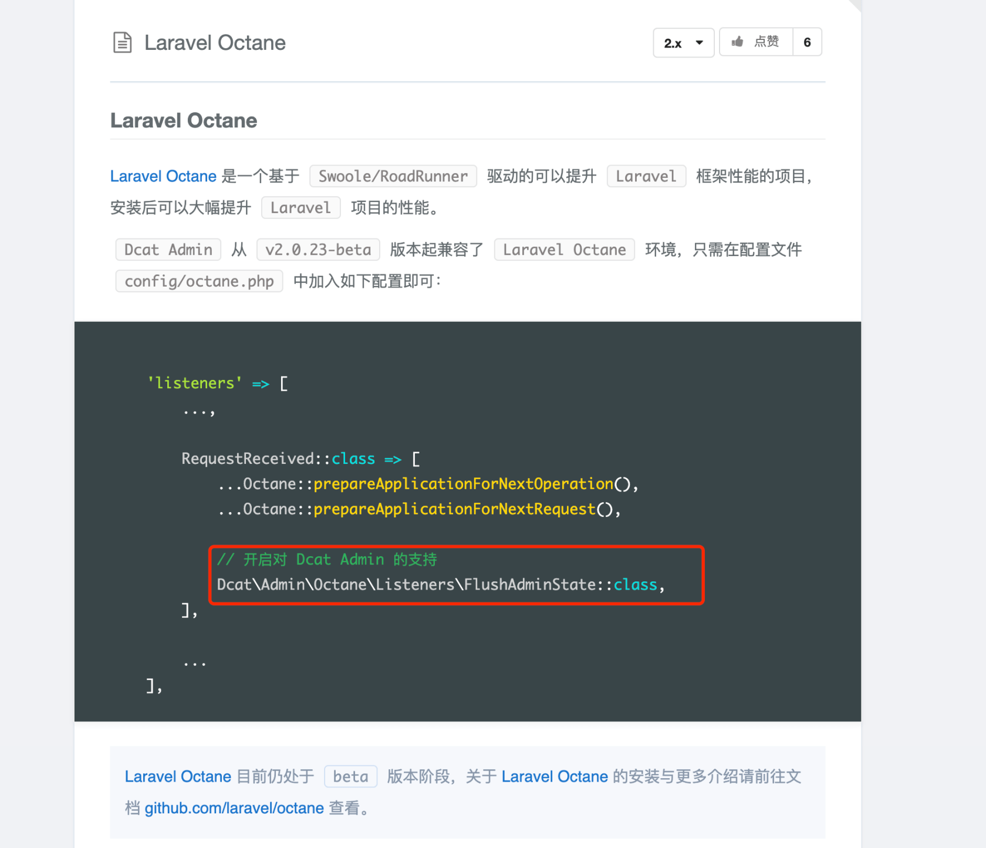Click the Laravel Octane section heading
The height and width of the screenshot is (848, 986).
pos(184,120)
